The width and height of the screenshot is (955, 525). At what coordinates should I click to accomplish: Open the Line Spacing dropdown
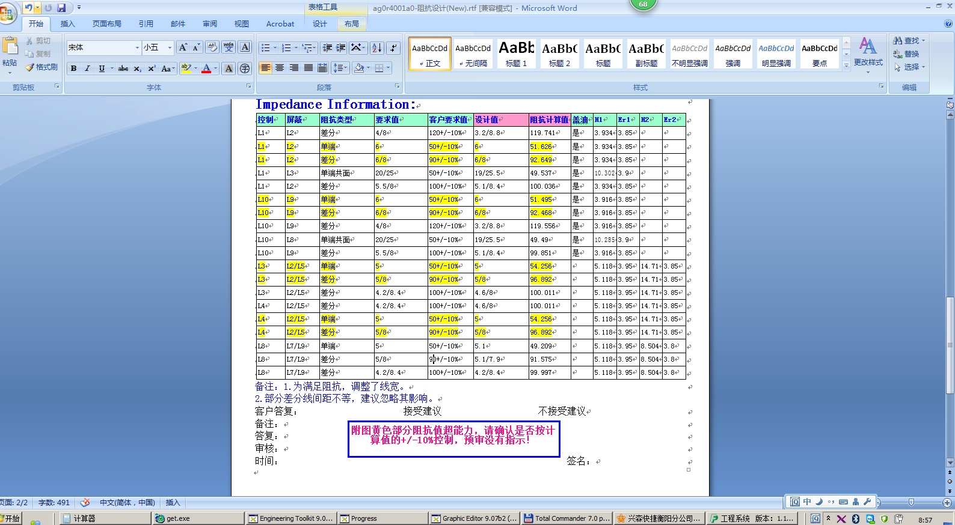coord(340,68)
